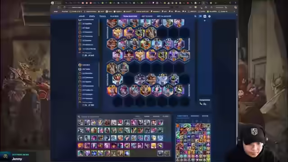Switch to the RADIANT items tab
Image resolution: width=288 pixels, height=162 pixels.
point(195,116)
